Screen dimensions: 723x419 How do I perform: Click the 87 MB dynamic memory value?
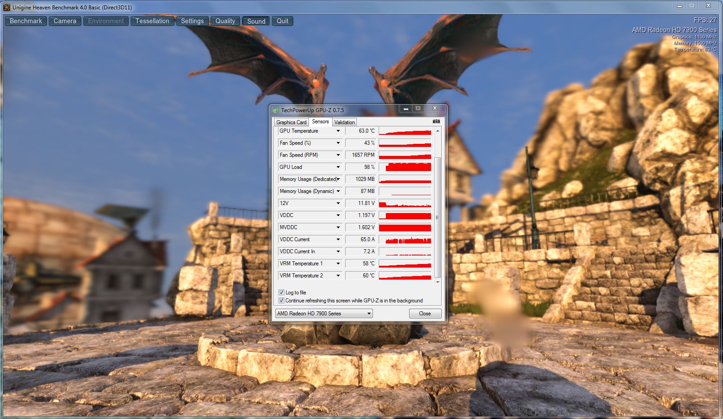[x=361, y=191]
